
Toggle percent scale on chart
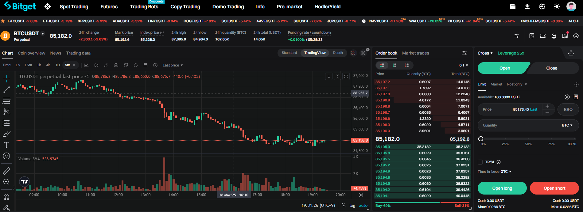pos(343,206)
